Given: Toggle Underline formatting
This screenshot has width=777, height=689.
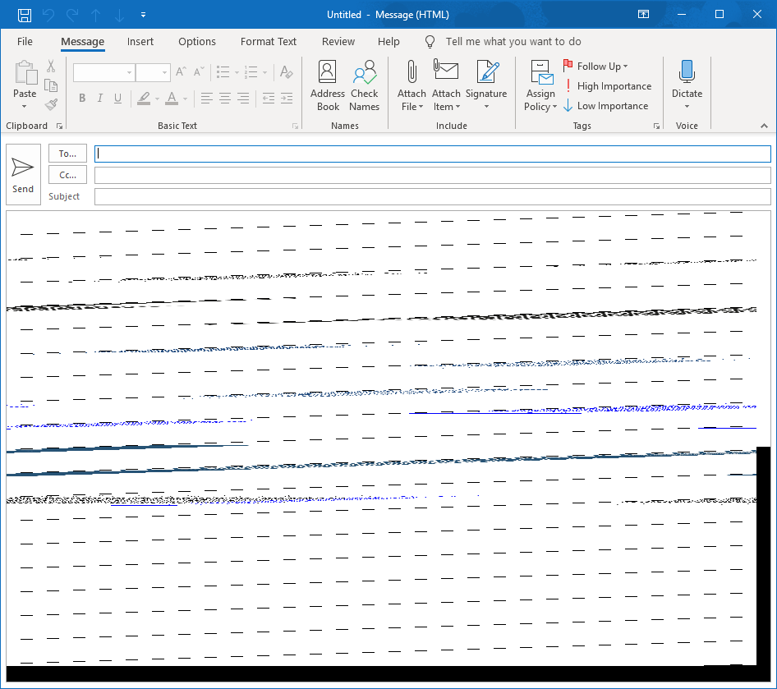Looking at the screenshot, I should pyautogui.click(x=118, y=98).
